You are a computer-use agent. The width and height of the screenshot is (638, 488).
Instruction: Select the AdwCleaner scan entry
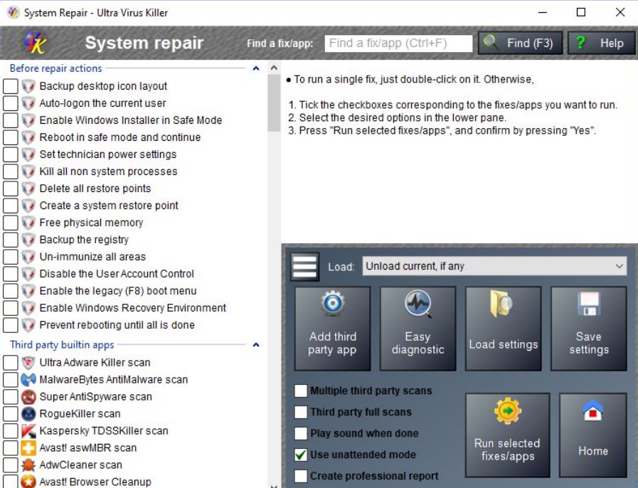[x=80, y=465]
